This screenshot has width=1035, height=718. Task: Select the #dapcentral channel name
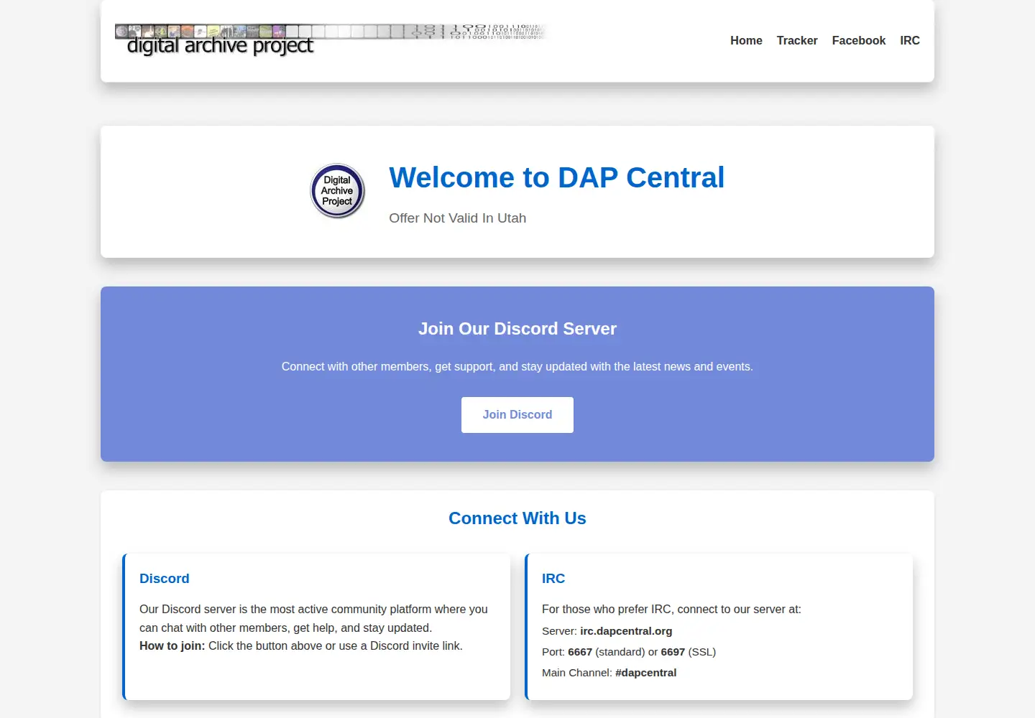(645, 673)
